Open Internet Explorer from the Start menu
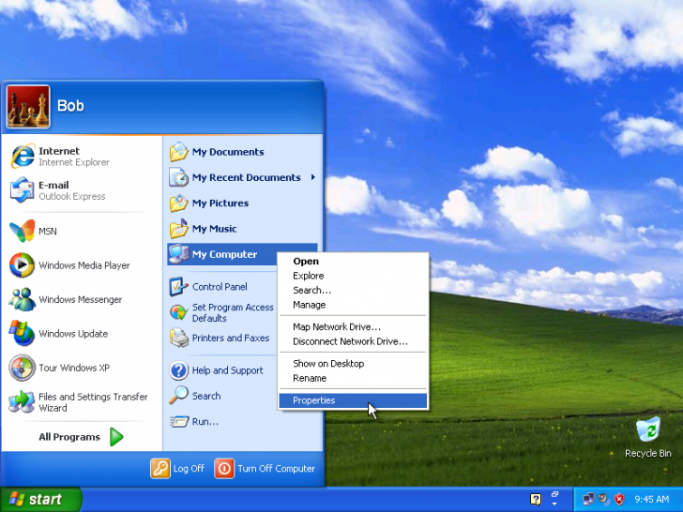 pos(23,156)
